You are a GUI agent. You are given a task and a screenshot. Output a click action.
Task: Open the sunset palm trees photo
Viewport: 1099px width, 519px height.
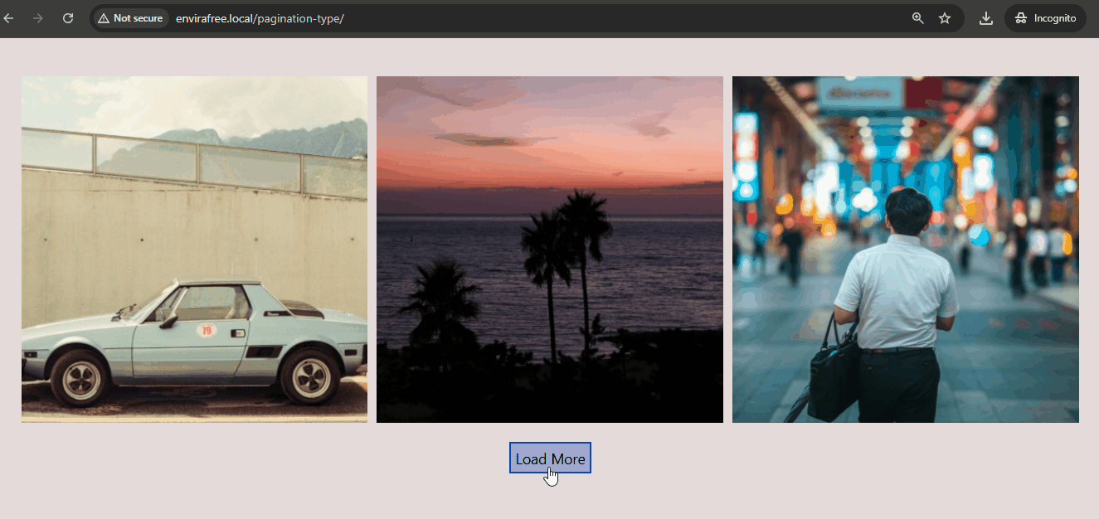(549, 249)
